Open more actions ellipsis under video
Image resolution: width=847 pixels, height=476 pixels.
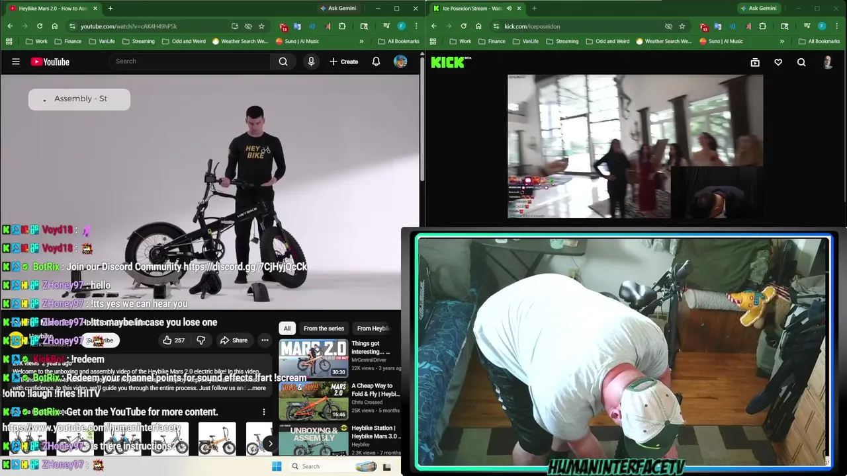(265, 340)
